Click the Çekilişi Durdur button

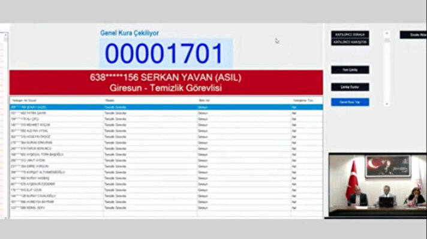pyautogui.click(x=350, y=87)
